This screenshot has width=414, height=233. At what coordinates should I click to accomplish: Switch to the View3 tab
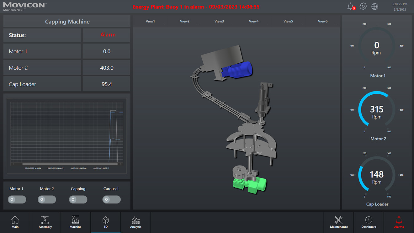pyautogui.click(x=219, y=21)
